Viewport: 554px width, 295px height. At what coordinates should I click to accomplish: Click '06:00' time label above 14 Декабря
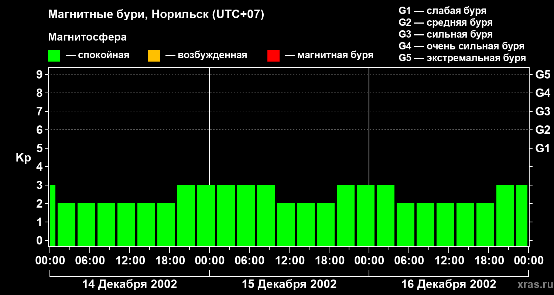pos(90,261)
